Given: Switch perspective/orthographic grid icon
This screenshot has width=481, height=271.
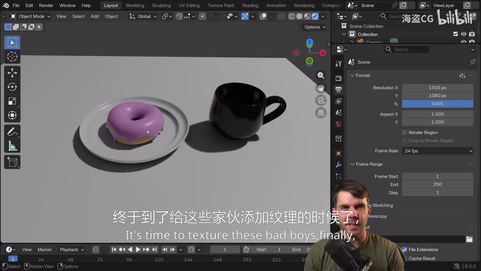Looking at the screenshot, I should 321,113.
